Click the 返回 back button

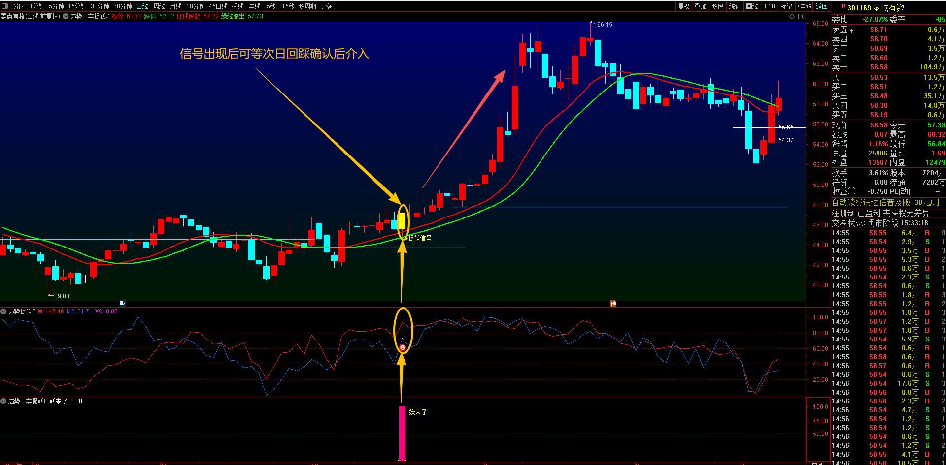pyautogui.click(x=822, y=6)
